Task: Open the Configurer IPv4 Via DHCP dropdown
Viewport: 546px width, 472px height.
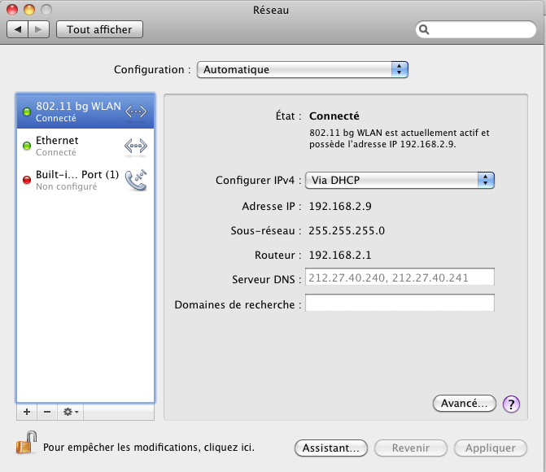Action: pos(400,180)
